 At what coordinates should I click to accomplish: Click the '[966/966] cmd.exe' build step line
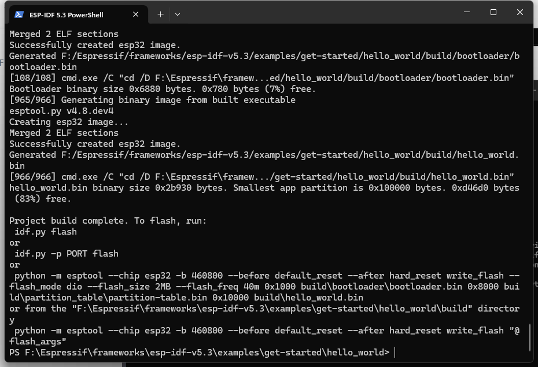(x=261, y=177)
